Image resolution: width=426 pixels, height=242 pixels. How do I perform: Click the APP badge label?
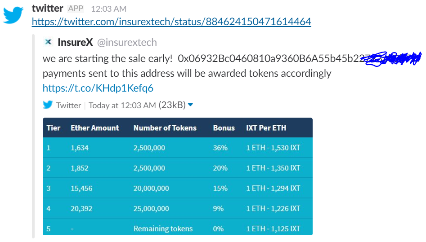click(76, 9)
